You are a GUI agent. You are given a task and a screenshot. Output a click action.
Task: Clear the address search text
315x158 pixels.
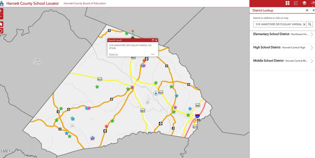[x=304, y=24]
